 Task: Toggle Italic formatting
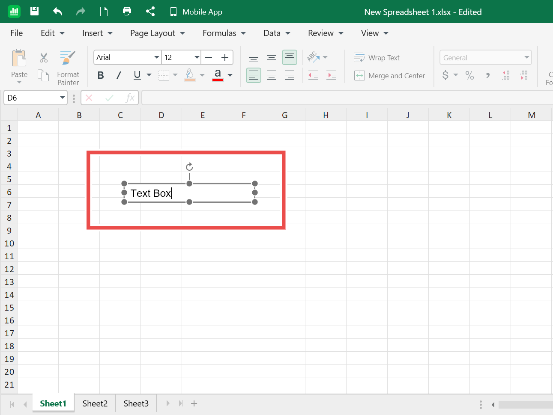click(x=119, y=75)
